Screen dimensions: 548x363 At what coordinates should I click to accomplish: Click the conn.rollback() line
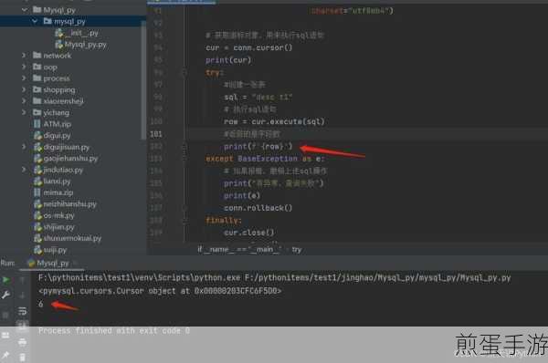pos(258,208)
